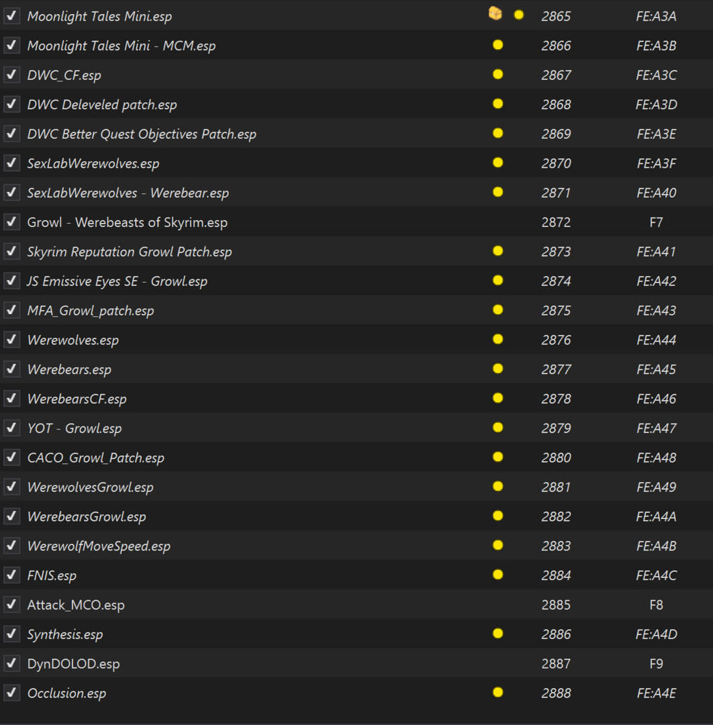Click yellow dot for Skyrim Reputation Growl Patch.esp

tap(498, 251)
